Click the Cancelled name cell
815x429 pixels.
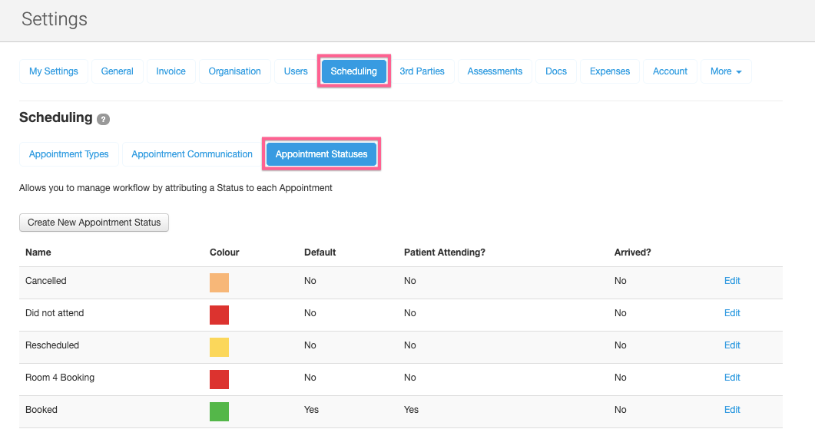[x=46, y=280]
